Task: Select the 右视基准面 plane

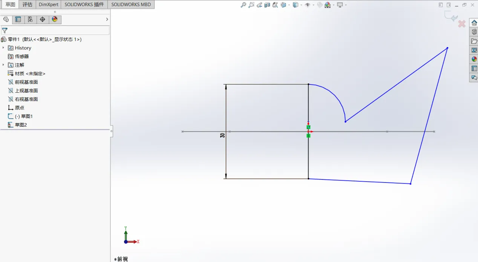Action: [x=23, y=99]
